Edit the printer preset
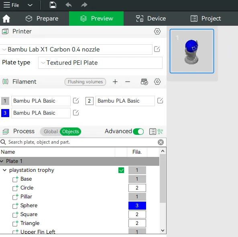The height and width of the screenshot is (237, 238). click(x=157, y=49)
